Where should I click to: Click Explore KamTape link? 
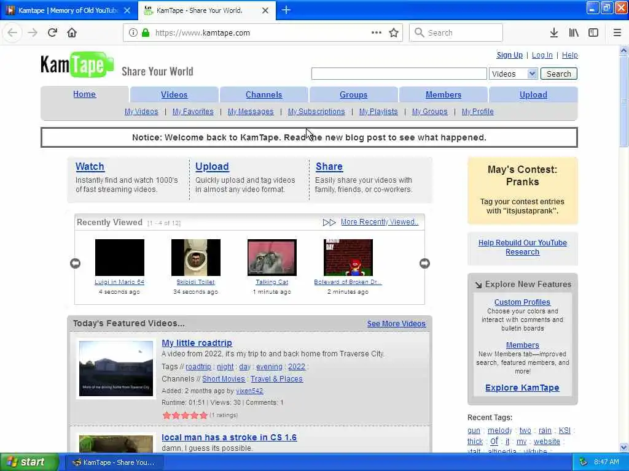522,388
